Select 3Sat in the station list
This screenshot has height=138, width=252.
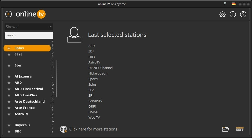pyautogui.click(x=18, y=54)
